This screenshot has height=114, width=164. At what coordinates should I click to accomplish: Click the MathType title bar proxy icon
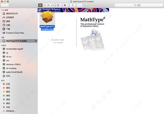(71, 1)
